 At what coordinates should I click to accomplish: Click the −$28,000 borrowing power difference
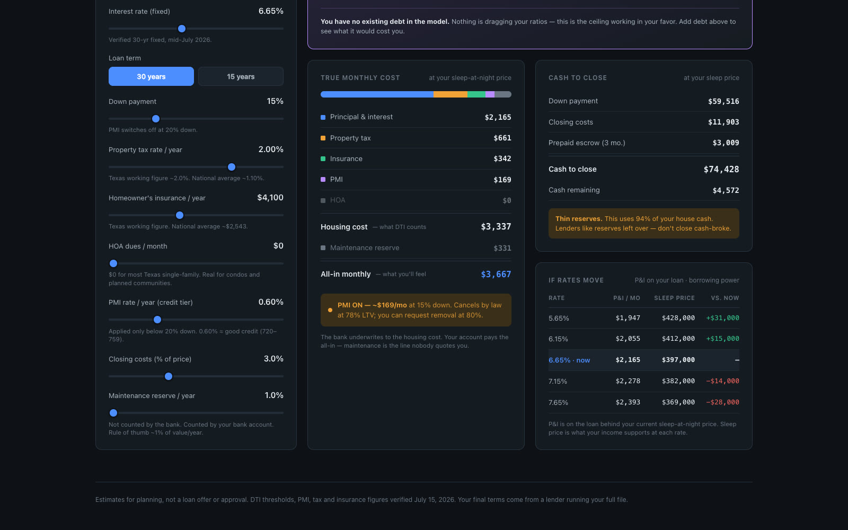click(x=722, y=402)
